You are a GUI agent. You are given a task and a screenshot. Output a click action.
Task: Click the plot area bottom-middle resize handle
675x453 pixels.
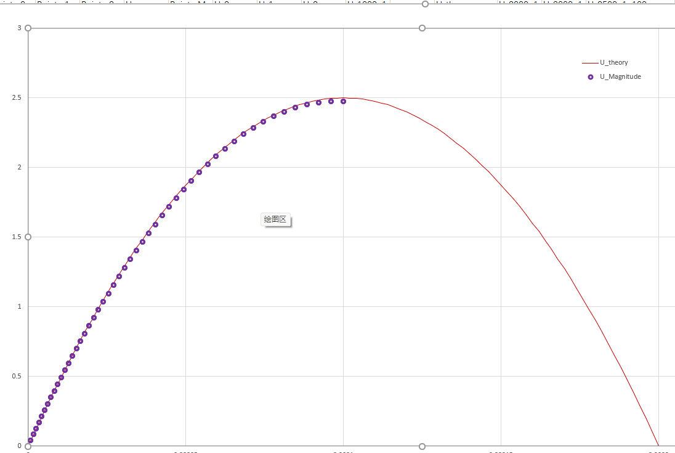[422, 446]
